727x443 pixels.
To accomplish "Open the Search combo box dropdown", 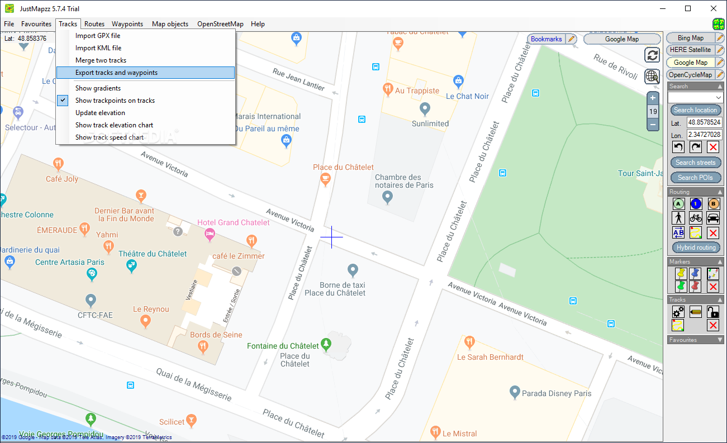I will click(x=719, y=98).
